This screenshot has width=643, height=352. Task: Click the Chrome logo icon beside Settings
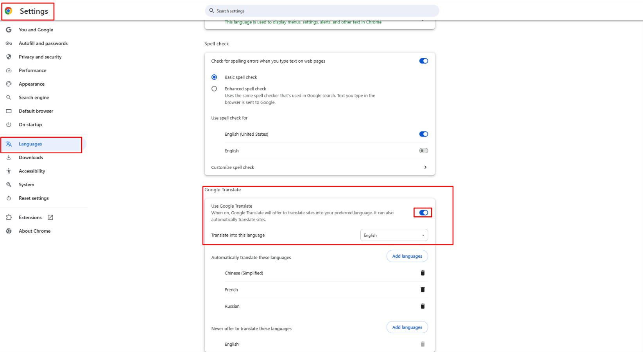[x=9, y=11]
